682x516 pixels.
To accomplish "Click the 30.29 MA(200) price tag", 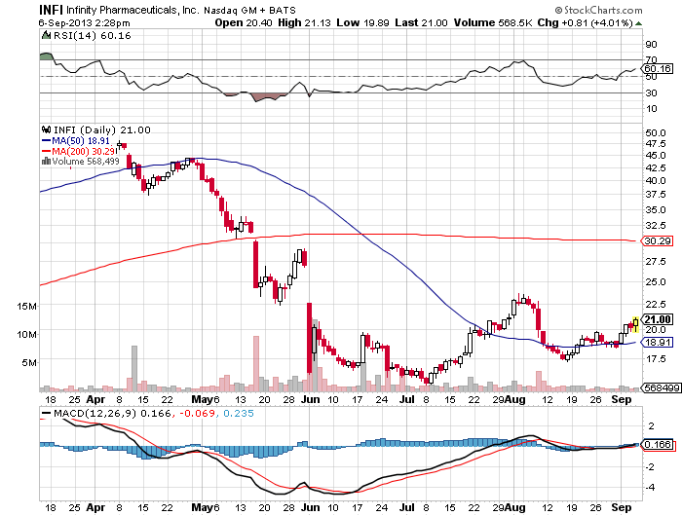I will click(658, 240).
